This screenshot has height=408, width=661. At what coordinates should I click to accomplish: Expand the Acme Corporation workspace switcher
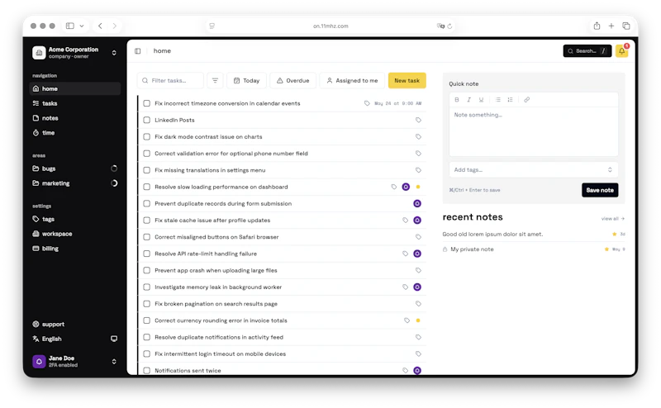click(114, 53)
